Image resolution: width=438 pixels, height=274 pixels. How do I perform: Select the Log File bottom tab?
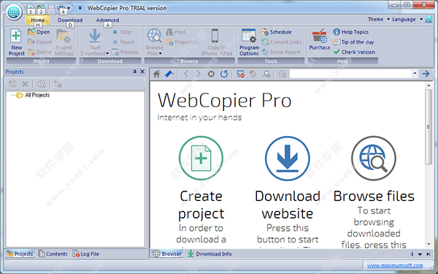(x=85, y=254)
